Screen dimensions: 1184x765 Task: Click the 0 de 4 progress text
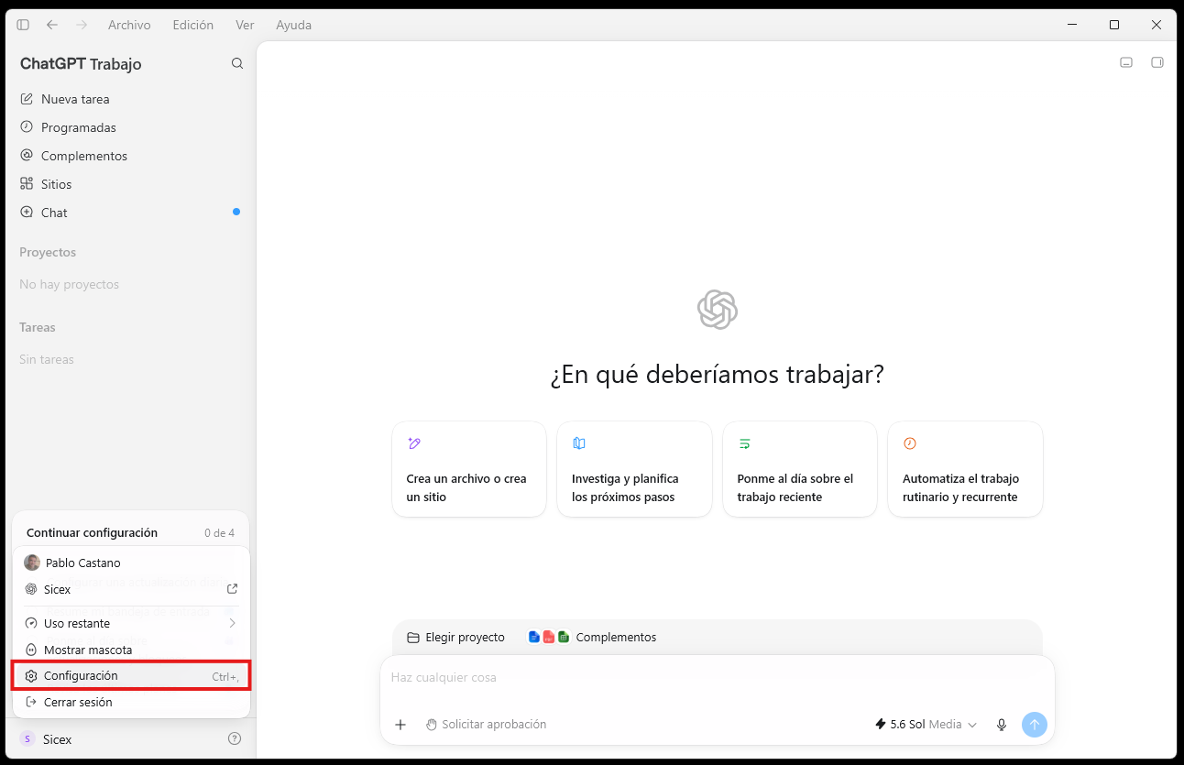[x=219, y=533]
